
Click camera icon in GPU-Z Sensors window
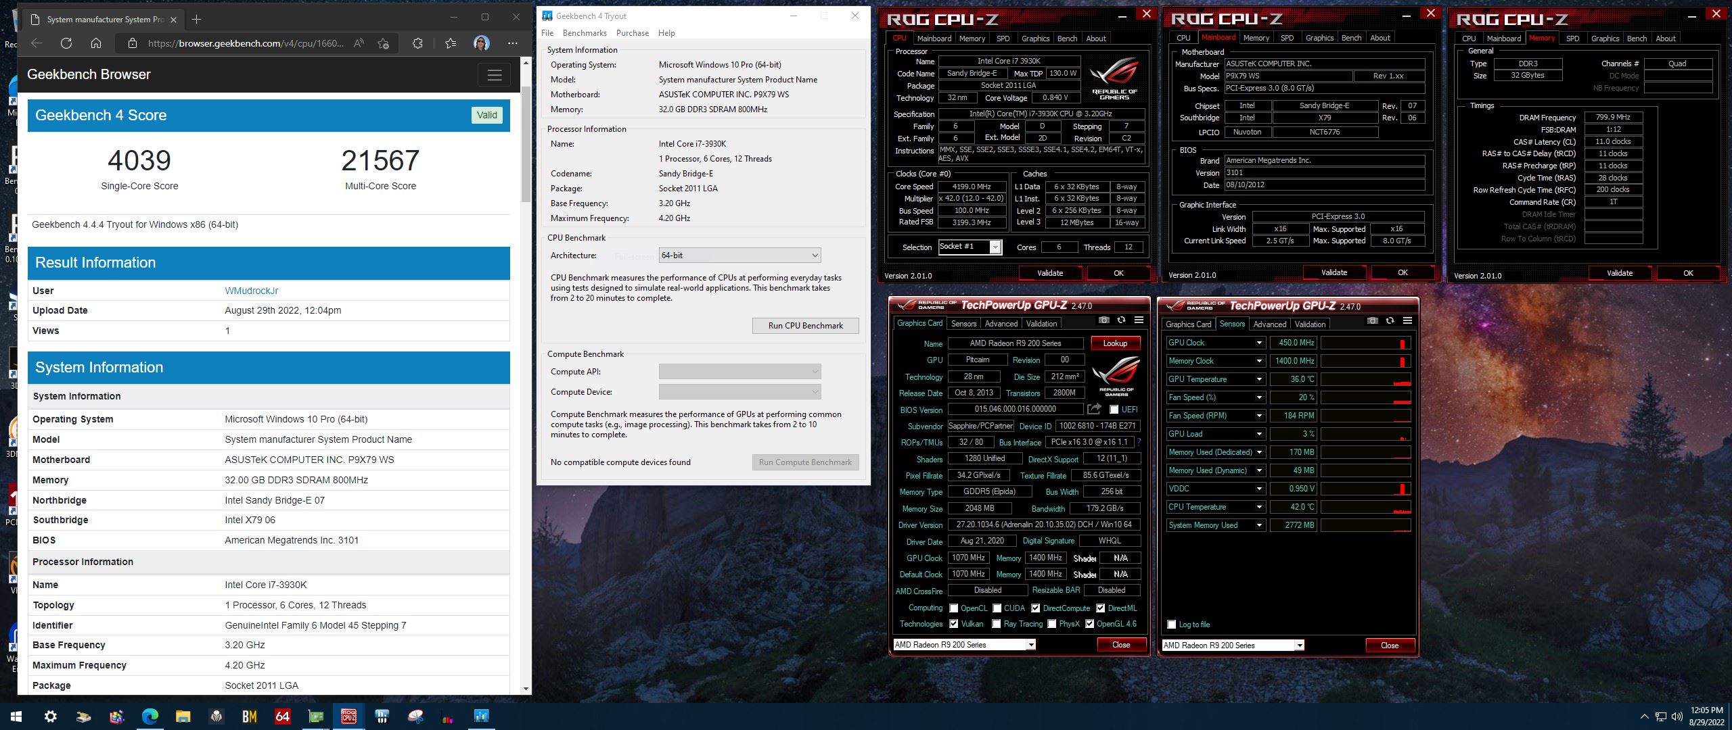pos(1372,320)
